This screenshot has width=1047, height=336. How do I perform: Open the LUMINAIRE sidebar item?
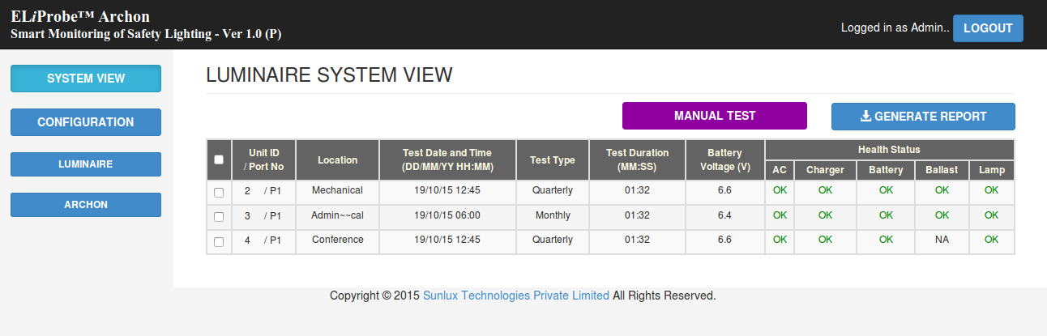click(x=86, y=164)
